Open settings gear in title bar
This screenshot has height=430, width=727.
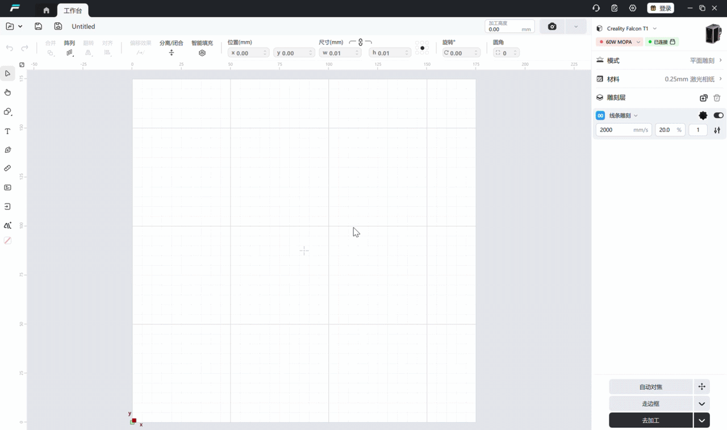(633, 8)
